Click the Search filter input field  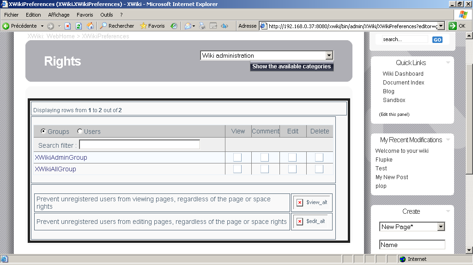139,145
